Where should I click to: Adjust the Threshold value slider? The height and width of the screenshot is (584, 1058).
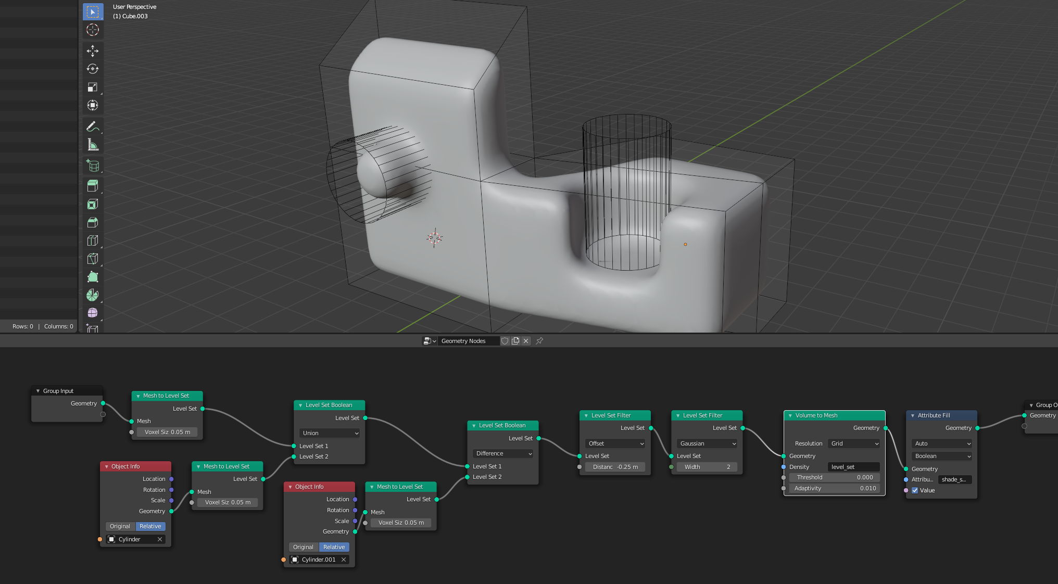834,477
